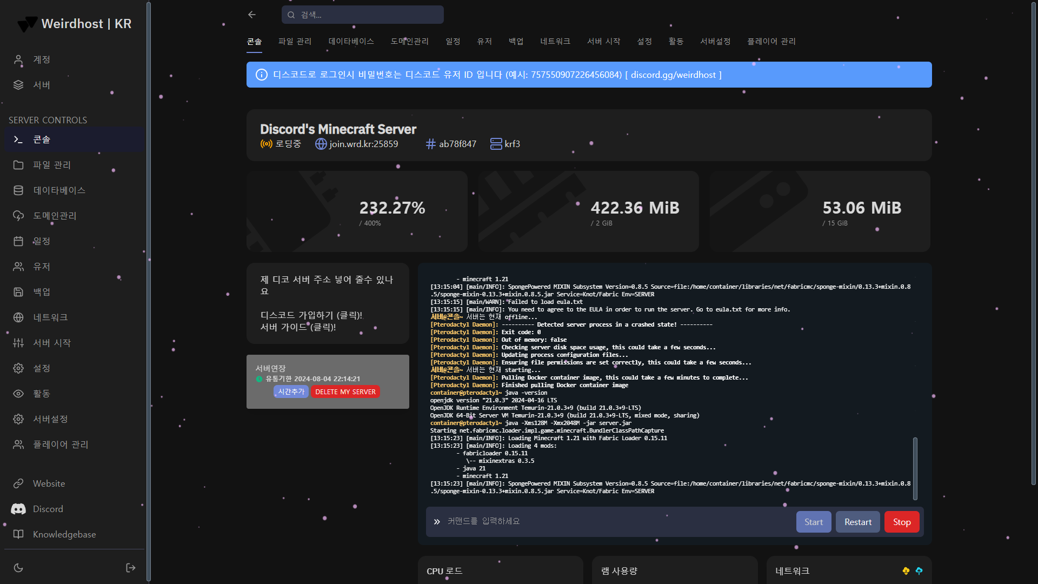Switch to the 백업 tab
The width and height of the screenshot is (1038, 584).
(516, 42)
